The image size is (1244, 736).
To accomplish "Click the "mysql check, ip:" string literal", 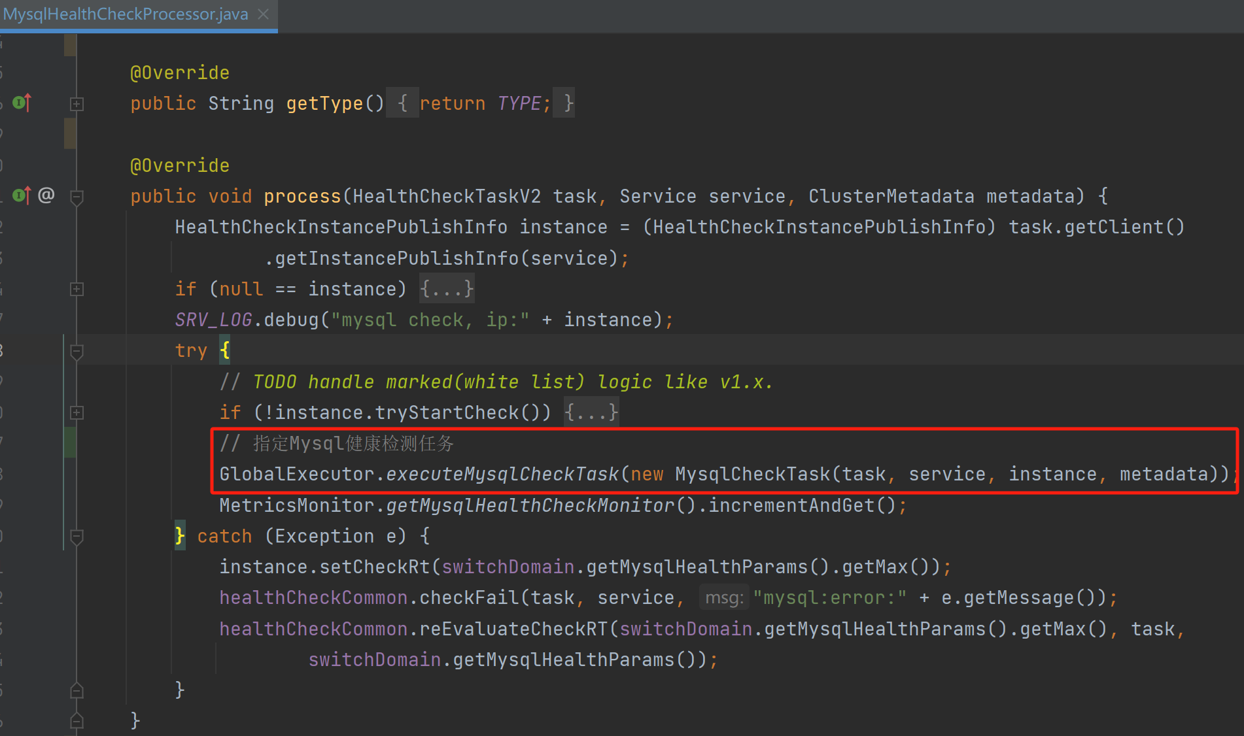I will coord(430,320).
